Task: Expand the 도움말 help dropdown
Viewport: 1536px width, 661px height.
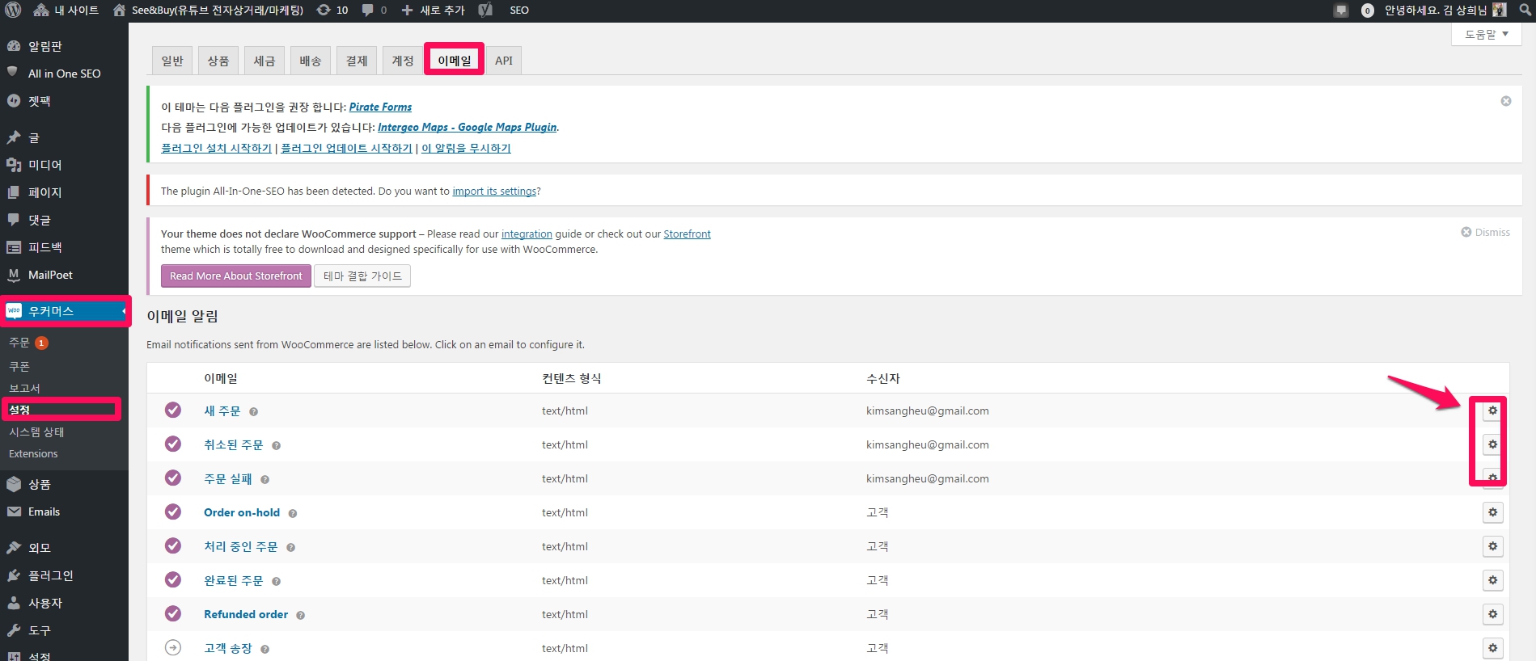Action: [x=1487, y=35]
